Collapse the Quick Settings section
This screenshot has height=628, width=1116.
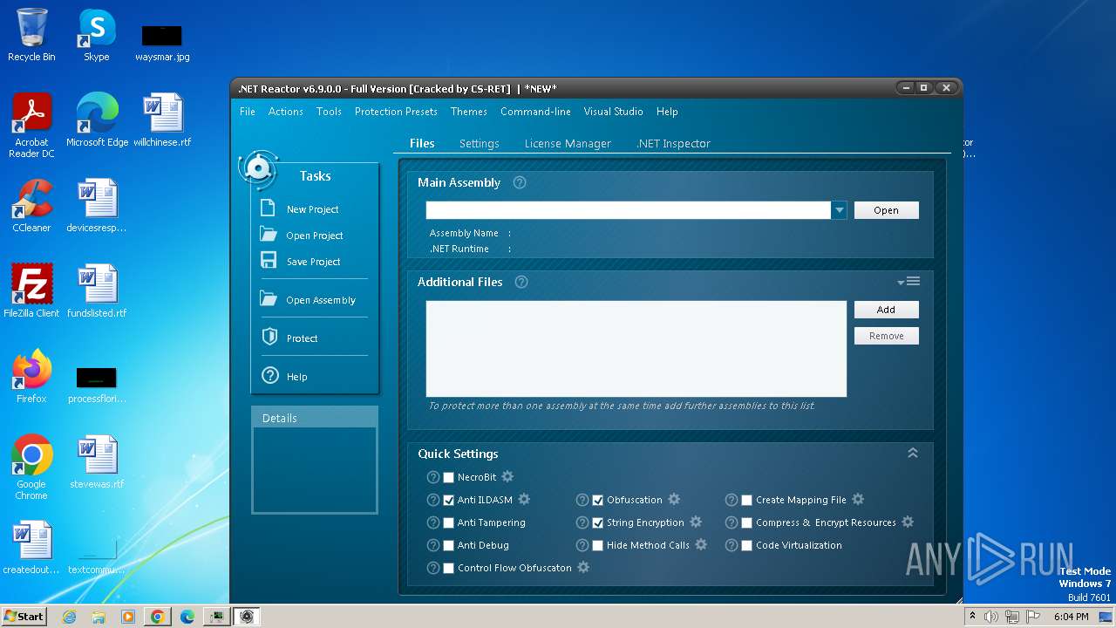pos(913,453)
